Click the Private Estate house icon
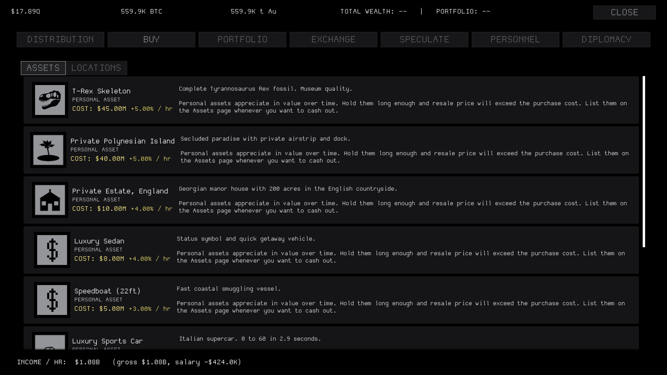Screen dimensions: 667x375 point(50,200)
